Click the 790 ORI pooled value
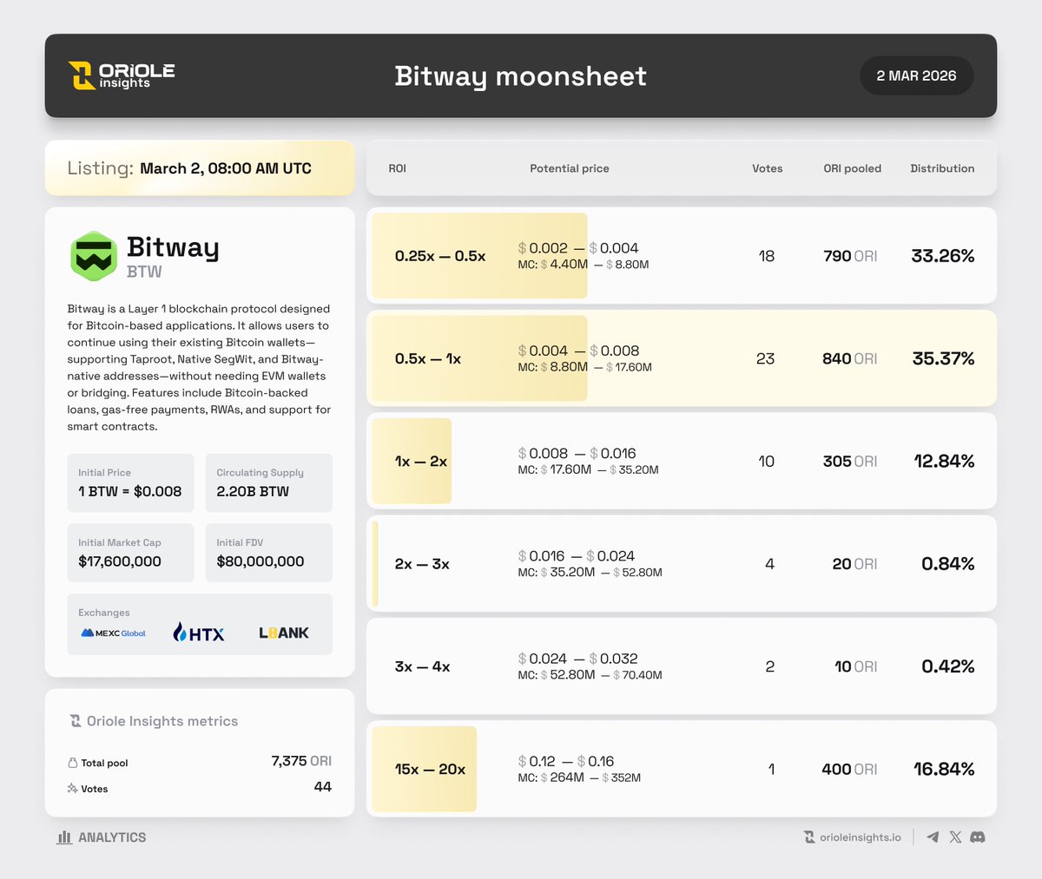The height and width of the screenshot is (879, 1042). 850,256
